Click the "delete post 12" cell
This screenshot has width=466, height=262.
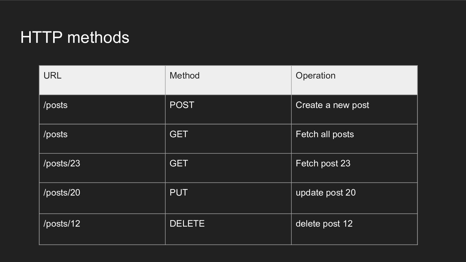[x=354, y=229]
